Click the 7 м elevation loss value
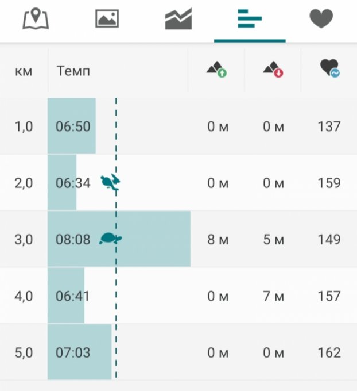The width and height of the screenshot is (357, 391). pyautogui.click(x=274, y=296)
